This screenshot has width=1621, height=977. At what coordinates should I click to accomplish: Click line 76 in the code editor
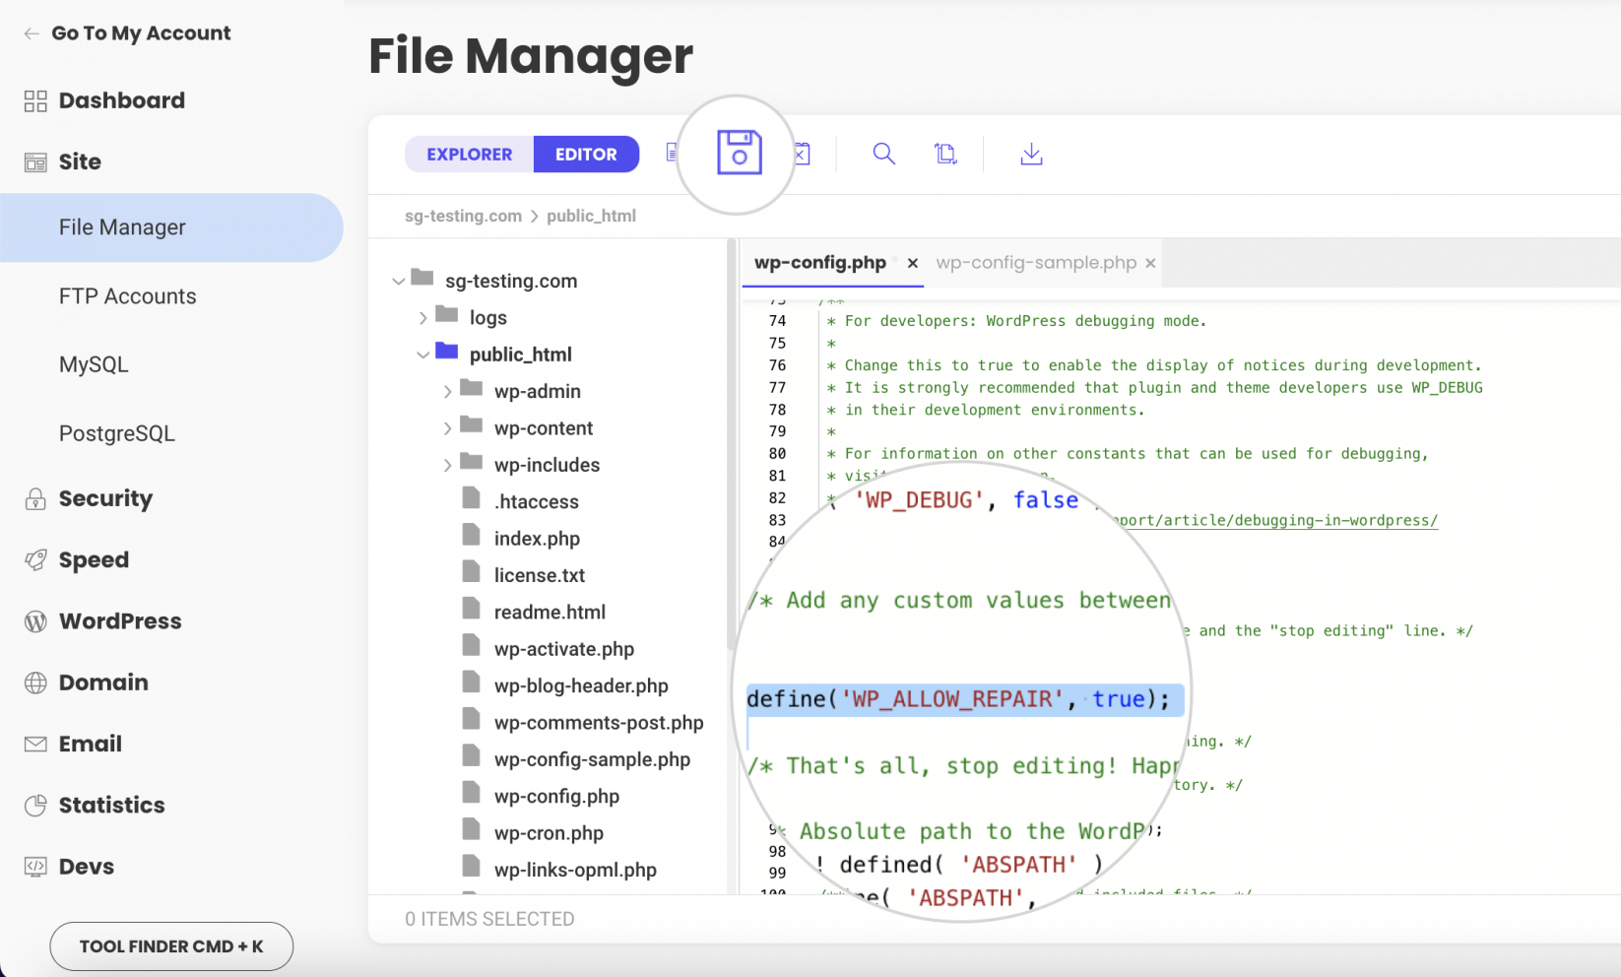tap(1152, 365)
